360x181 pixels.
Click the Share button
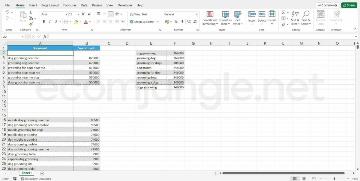(349, 5)
